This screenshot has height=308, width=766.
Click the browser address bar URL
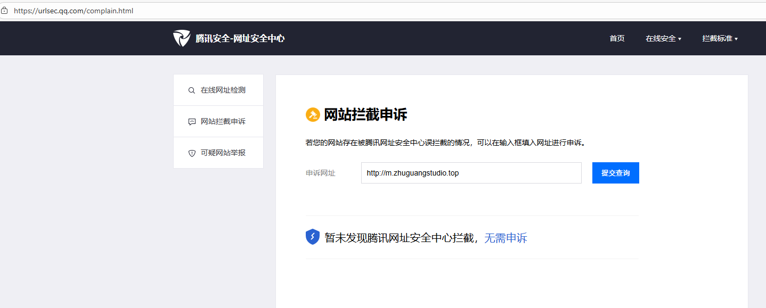(x=74, y=10)
